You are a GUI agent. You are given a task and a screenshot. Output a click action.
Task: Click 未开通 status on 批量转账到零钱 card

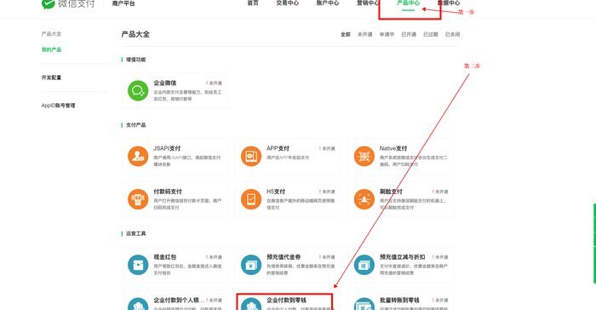[x=440, y=300]
